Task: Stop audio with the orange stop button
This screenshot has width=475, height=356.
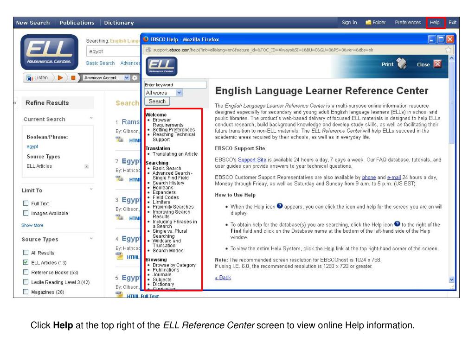Action: tap(73, 78)
